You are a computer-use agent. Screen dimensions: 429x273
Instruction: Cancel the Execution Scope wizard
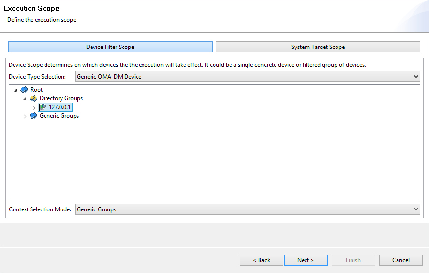tap(401, 260)
